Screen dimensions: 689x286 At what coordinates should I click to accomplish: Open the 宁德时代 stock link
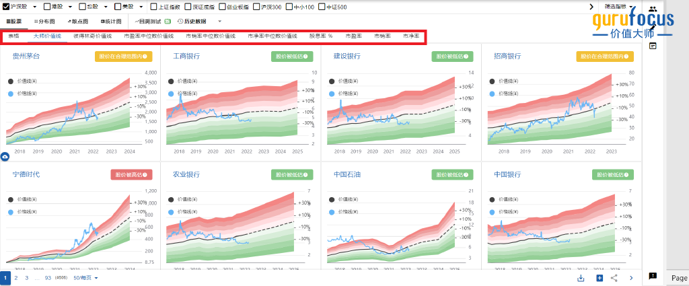click(x=26, y=174)
